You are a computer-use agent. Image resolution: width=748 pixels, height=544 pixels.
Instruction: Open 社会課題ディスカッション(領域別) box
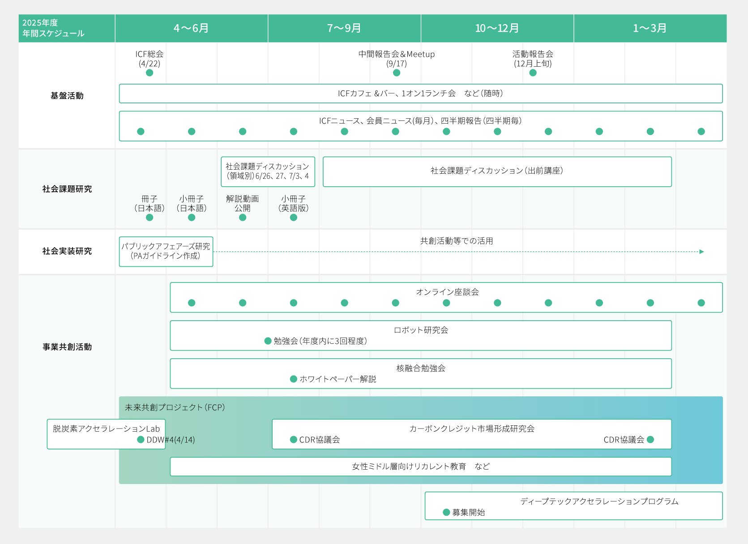[x=268, y=171]
